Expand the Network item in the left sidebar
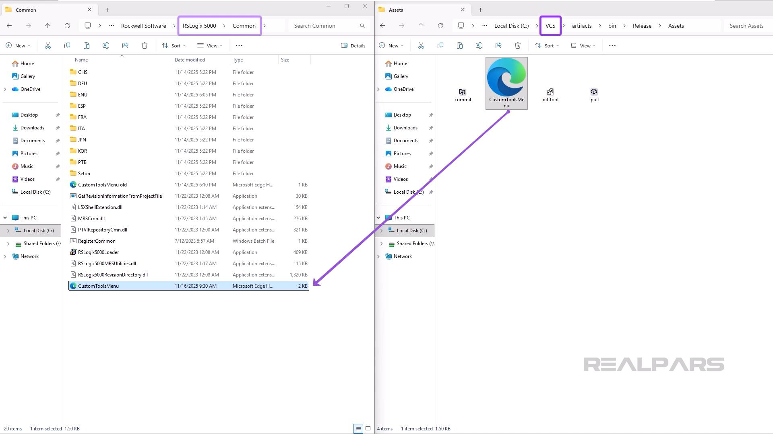This screenshot has width=773, height=434. click(x=5, y=256)
